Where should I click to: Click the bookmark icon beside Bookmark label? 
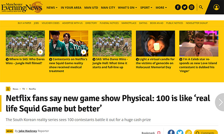[159, 133]
